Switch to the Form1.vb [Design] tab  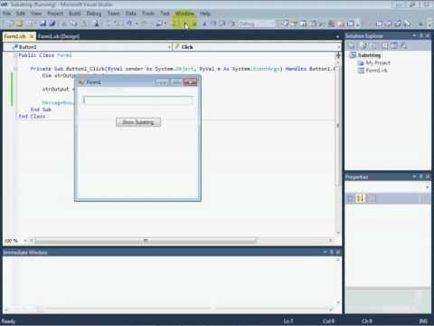tap(59, 36)
